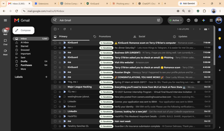The image size is (224, 131).
Task: Open the Spring 27 Intern at NASA GSFC email
Action: pos(132,82)
